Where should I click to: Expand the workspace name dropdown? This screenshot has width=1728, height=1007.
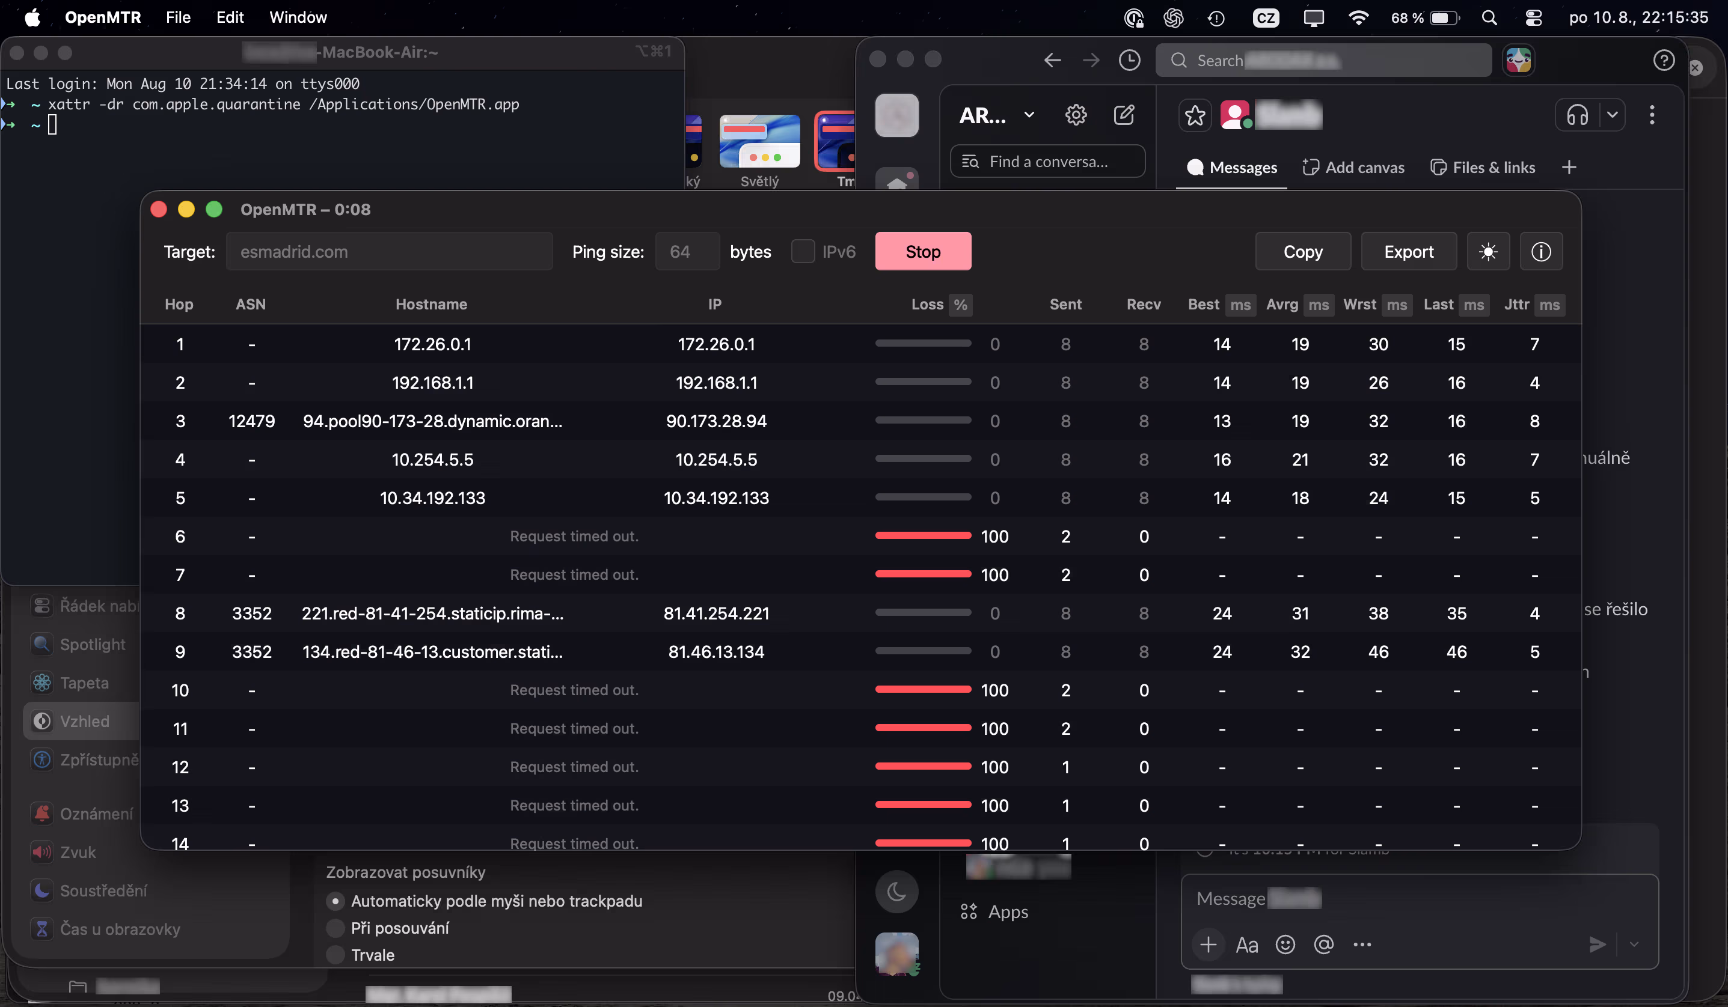1029,114
